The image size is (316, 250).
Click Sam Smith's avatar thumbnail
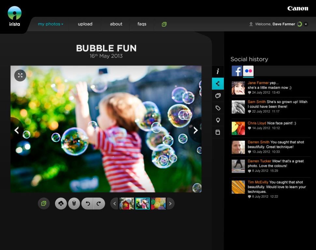pos(238,107)
